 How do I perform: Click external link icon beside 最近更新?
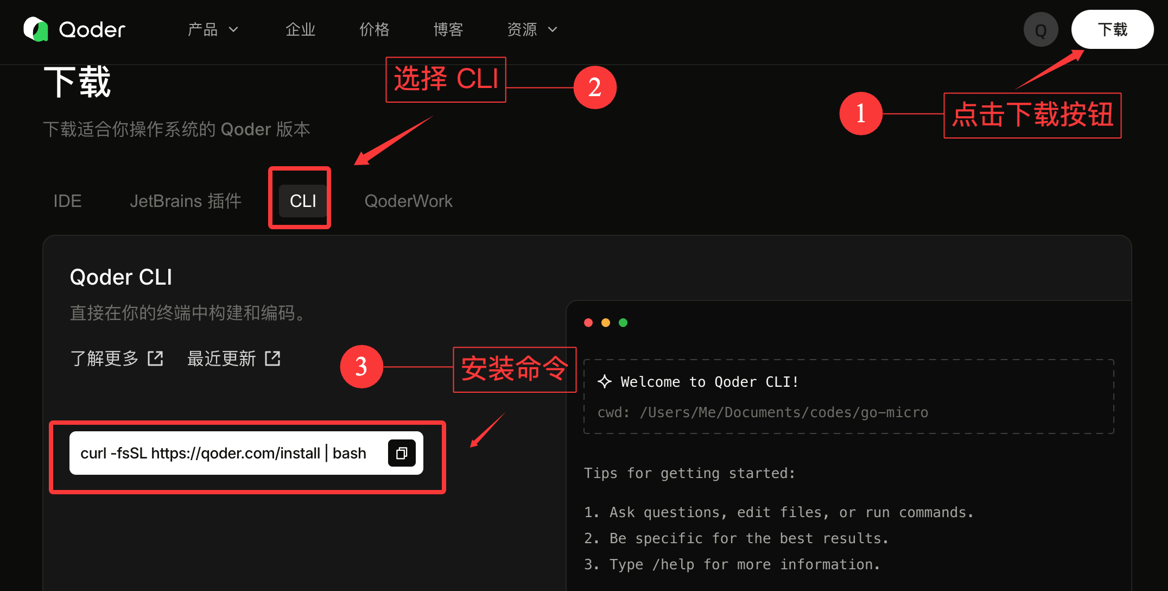(x=272, y=359)
